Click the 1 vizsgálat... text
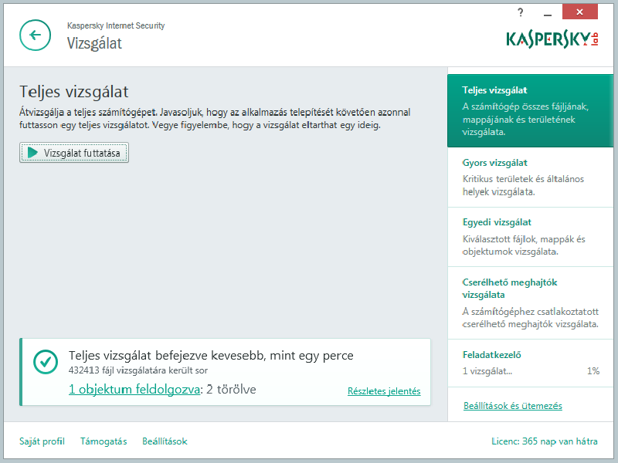Image resolution: width=618 pixels, height=463 pixels. tap(487, 371)
